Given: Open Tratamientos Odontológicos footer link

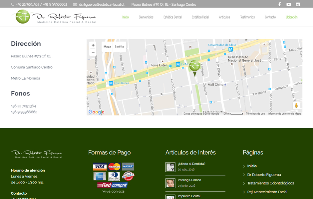Looking at the screenshot, I should pos(270,183).
